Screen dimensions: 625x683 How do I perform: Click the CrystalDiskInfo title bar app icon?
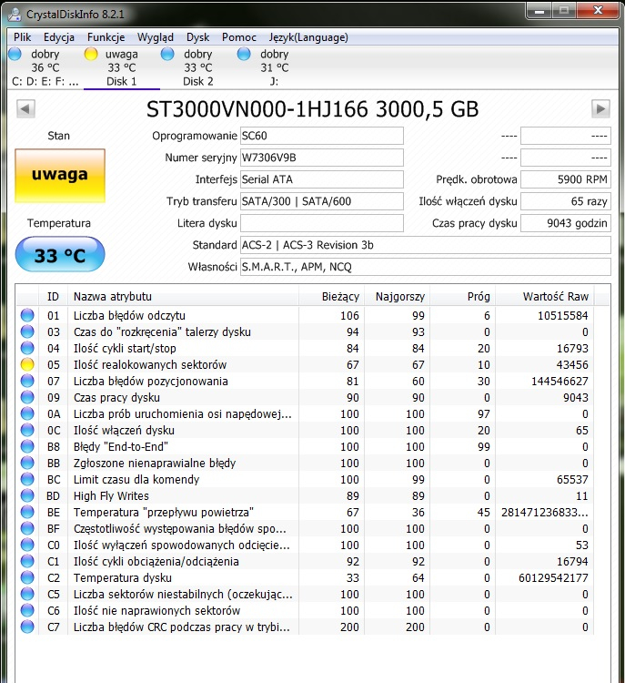[15, 15]
